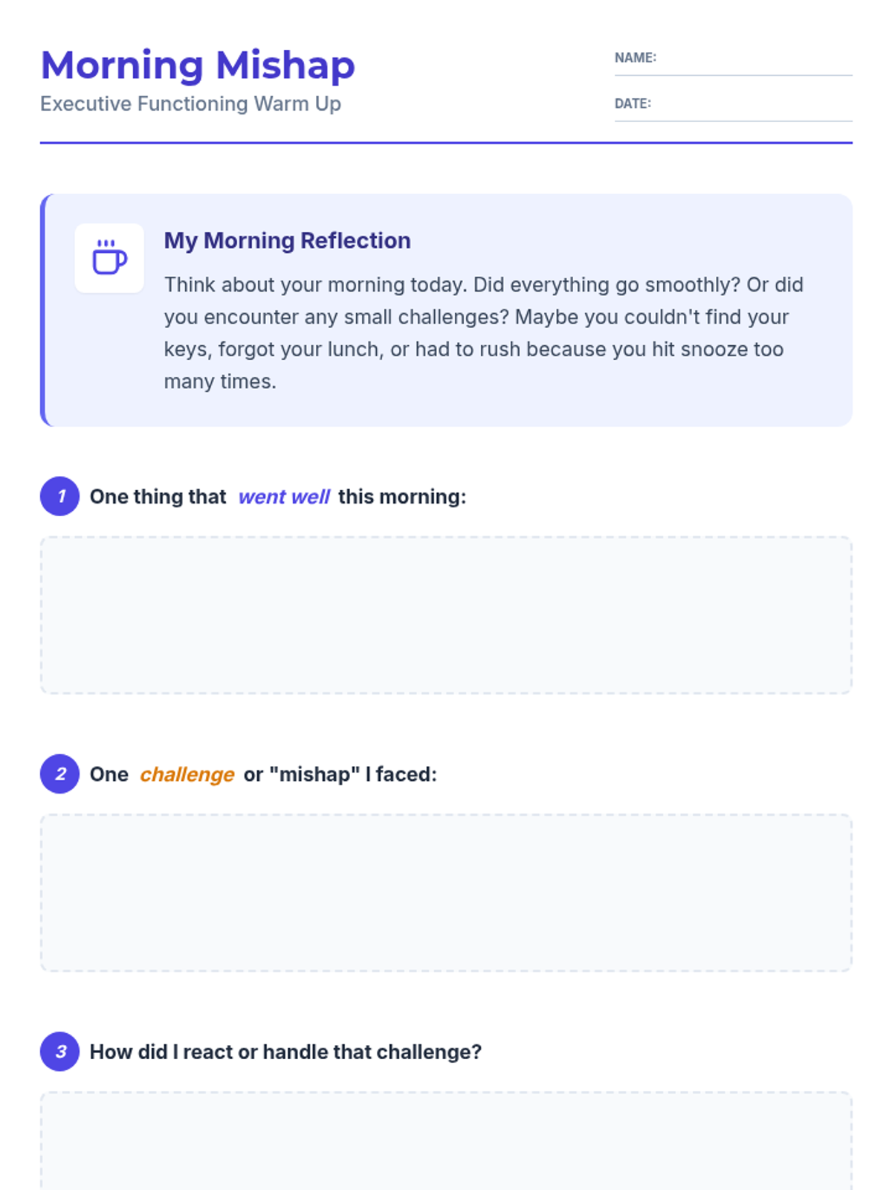This screenshot has width=892, height=1190.
Task: Click the DATE: label
Action: tap(633, 104)
